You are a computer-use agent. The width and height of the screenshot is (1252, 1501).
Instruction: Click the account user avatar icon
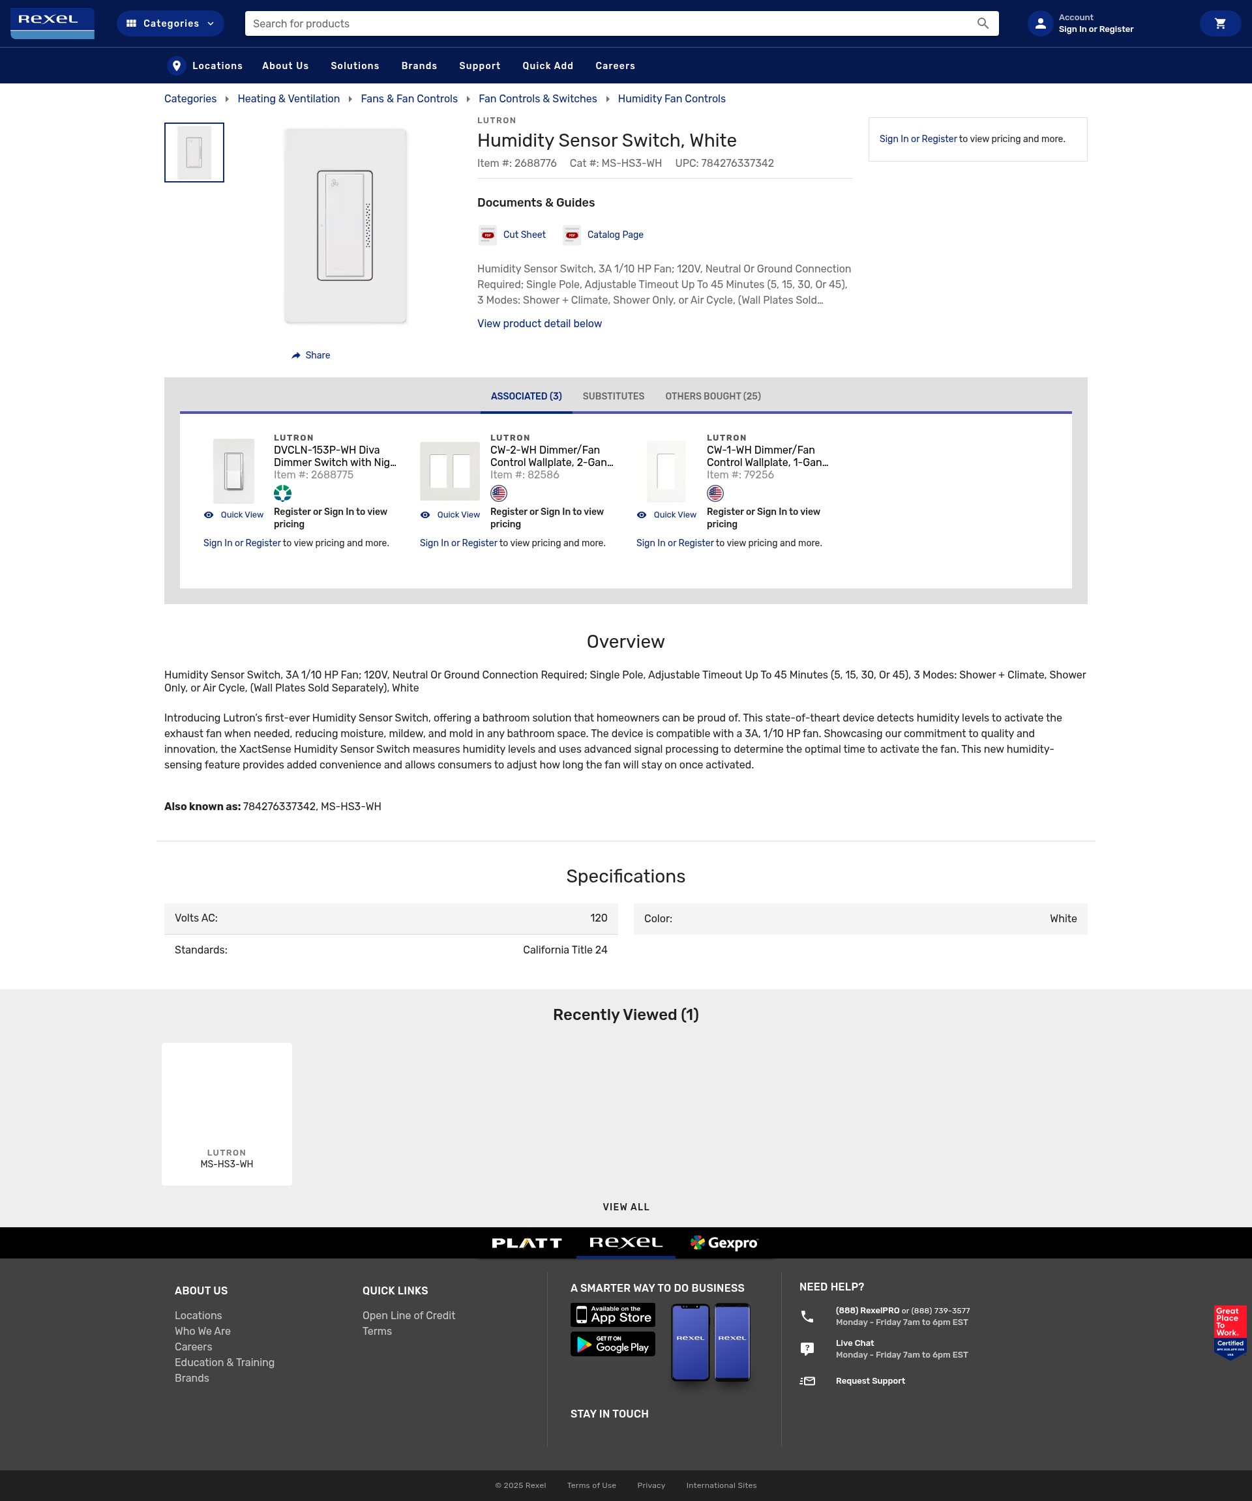point(1040,23)
